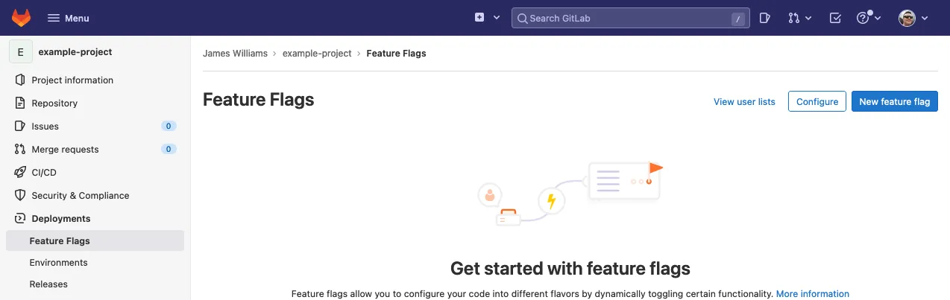Click the example-project avatar letter E
950x300 pixels.
click(x=20, y=52)
